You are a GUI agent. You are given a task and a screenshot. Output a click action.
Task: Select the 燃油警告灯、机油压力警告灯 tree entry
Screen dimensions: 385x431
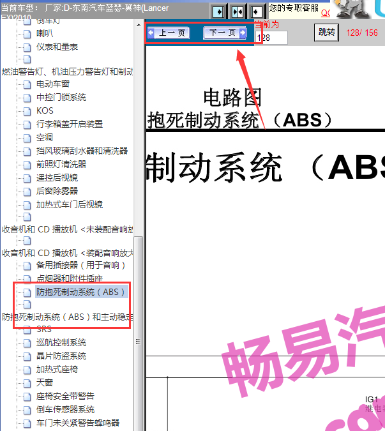[x=67, y=72]
